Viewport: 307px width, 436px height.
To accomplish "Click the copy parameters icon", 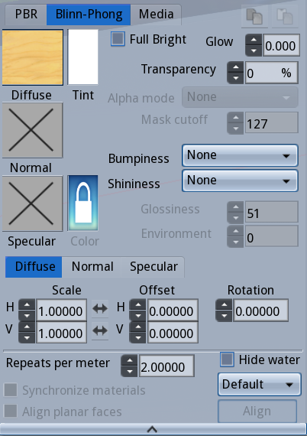I will point(254,16).
